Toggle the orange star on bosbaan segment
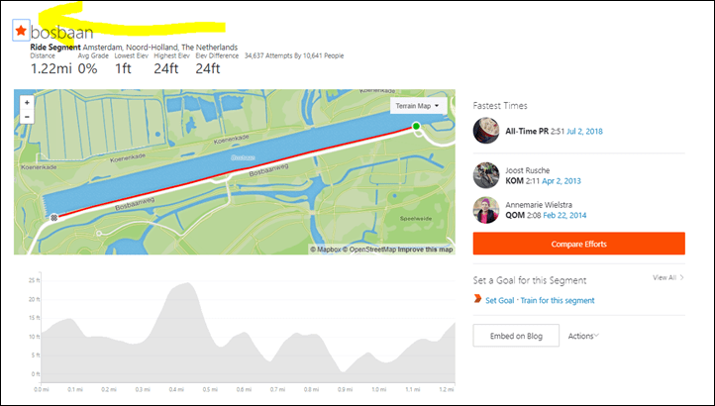Image resolution: width=715 pixels, height=406 pixels. 21,31
